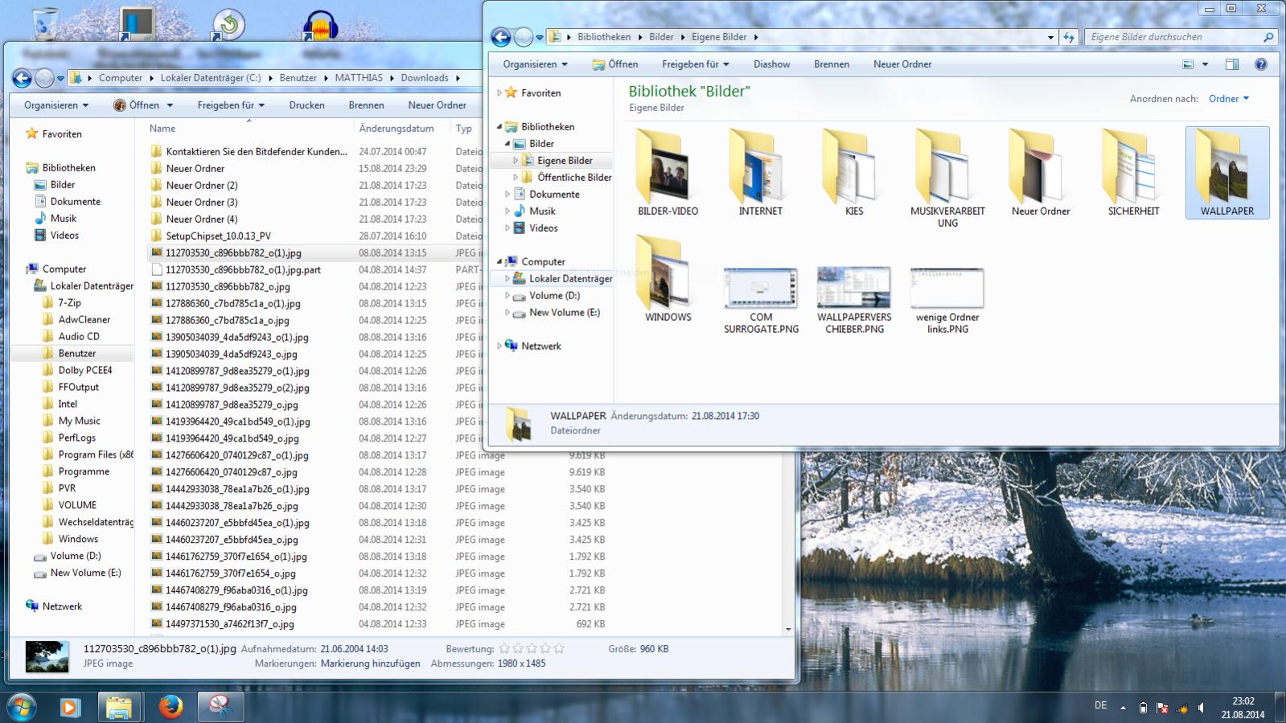Expand the Dokumente library tree node
This screenshot has width=1286, height=723.
coord(507,194)
